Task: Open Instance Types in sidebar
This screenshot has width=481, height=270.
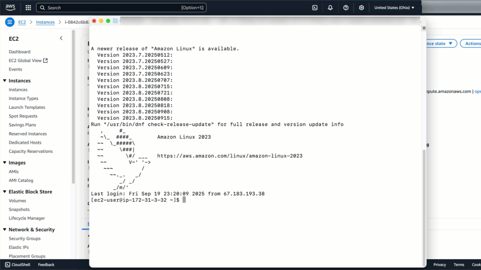Action: (x=23, y=99)
